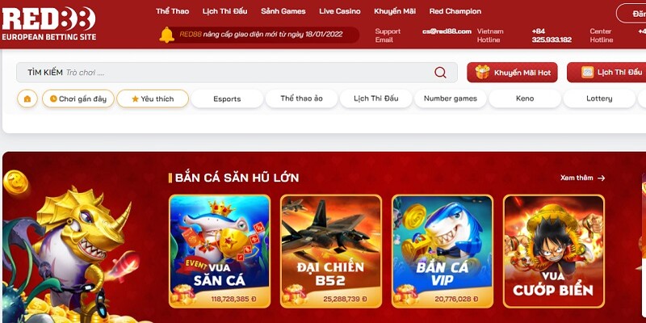Click the notification bell icon
646x323 pixels.
pyautogui.click(x=166, y=35)
